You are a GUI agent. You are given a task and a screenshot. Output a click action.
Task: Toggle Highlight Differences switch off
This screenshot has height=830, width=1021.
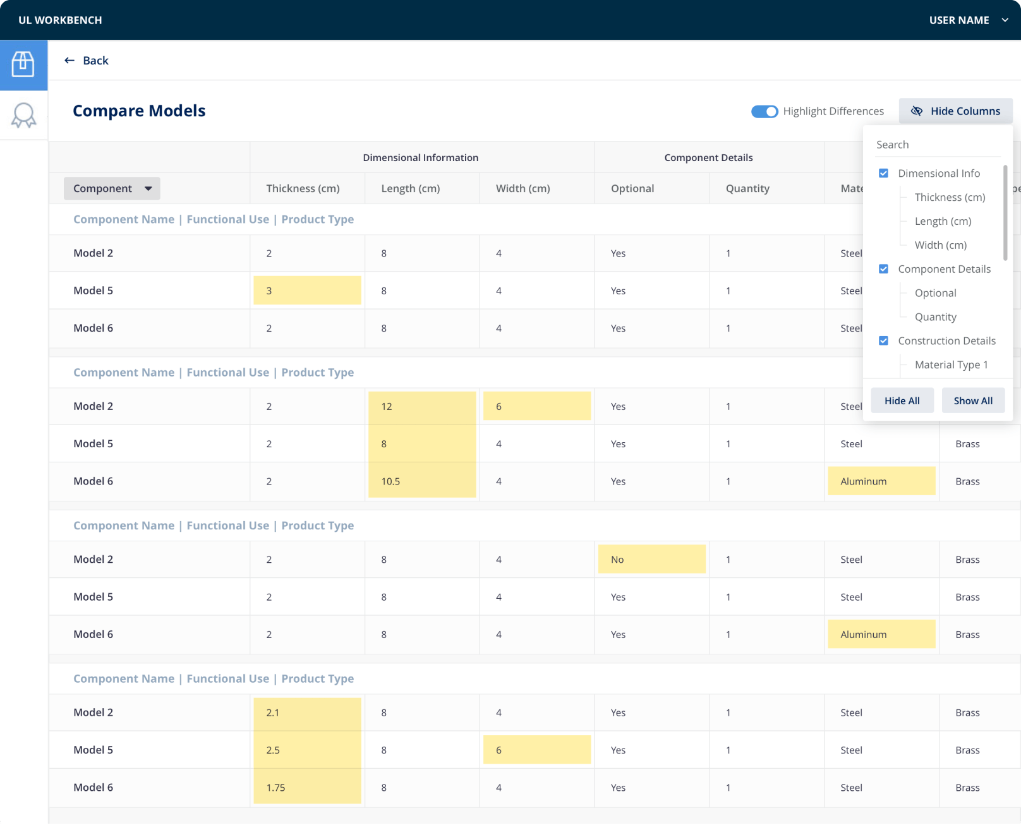764,112
